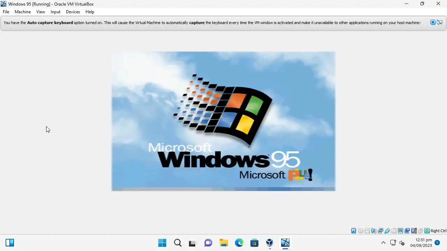Click the mouse integration indicator icon
This screenshot has width=447, height=251.
coord(420,231)
